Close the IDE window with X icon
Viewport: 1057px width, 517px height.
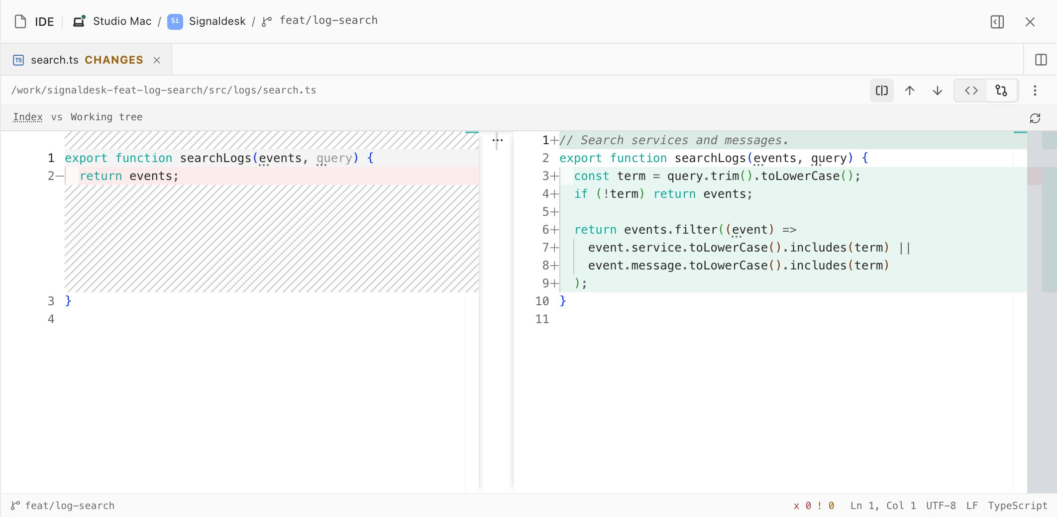pyautogui.click(x=1030, y=22)
